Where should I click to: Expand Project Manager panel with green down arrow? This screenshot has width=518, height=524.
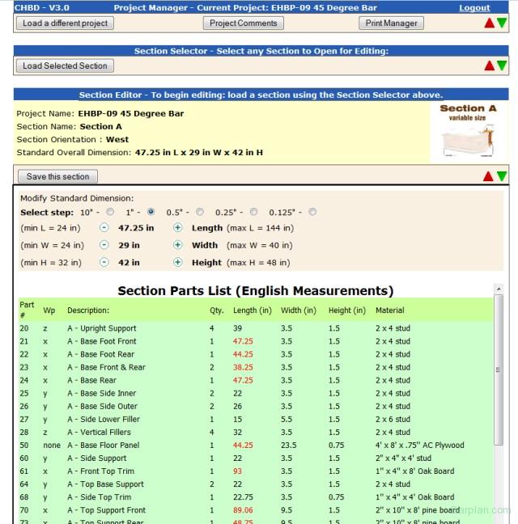click(x=502, y=23)
